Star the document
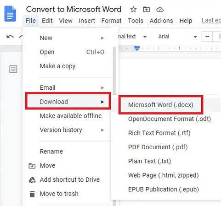This screenshot has height=206, width=221. pos(133,10)
